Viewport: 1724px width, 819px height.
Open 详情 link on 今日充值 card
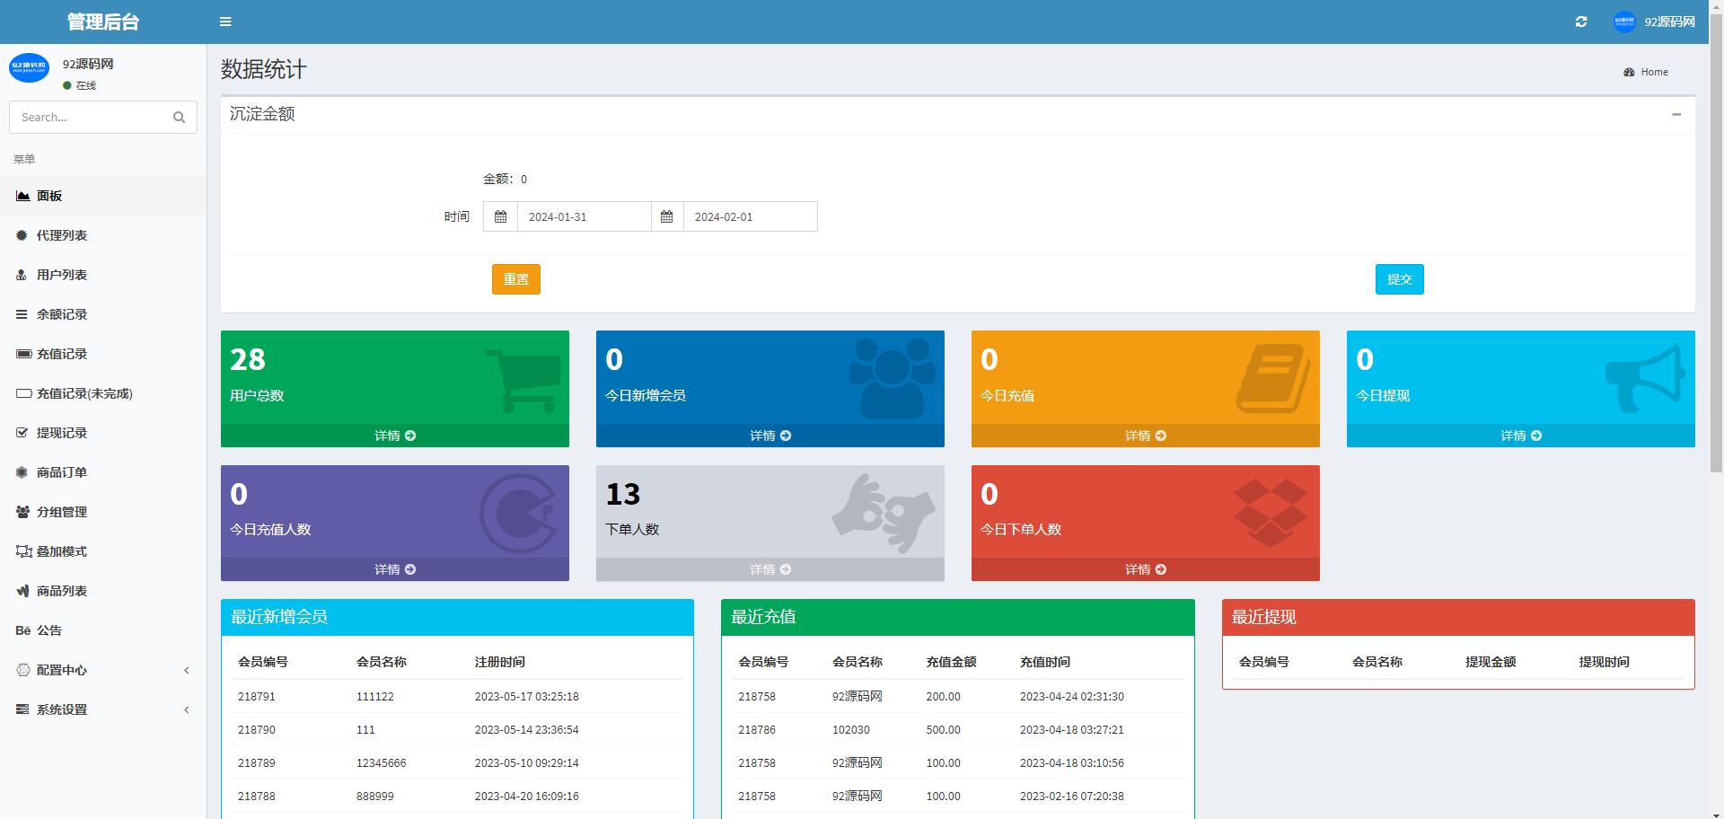click(x=1146, y=436)
